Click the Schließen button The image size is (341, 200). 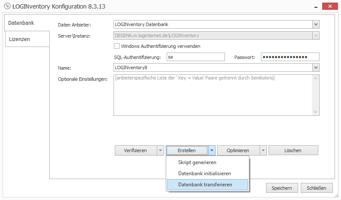[x=317, y=188]
